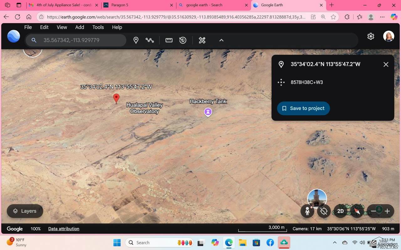The height and width of the screenshot is (250, 401).
Task: Click the browser address bar URL
Action: click(x=176, y=17)
